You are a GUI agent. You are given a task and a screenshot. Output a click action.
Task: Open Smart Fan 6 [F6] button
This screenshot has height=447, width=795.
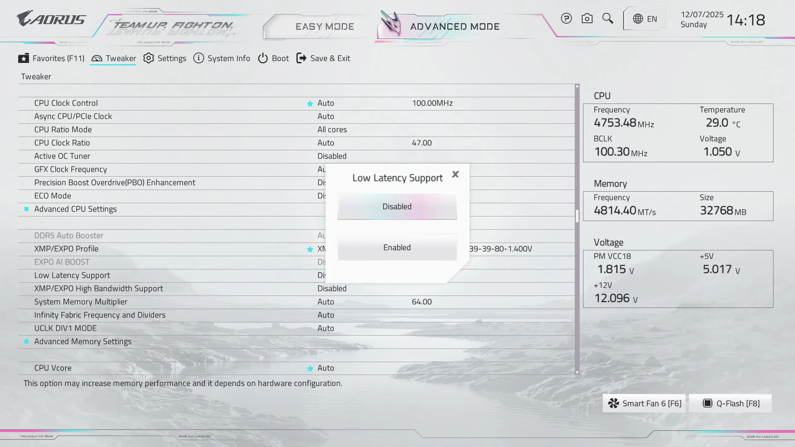point(644,404)
